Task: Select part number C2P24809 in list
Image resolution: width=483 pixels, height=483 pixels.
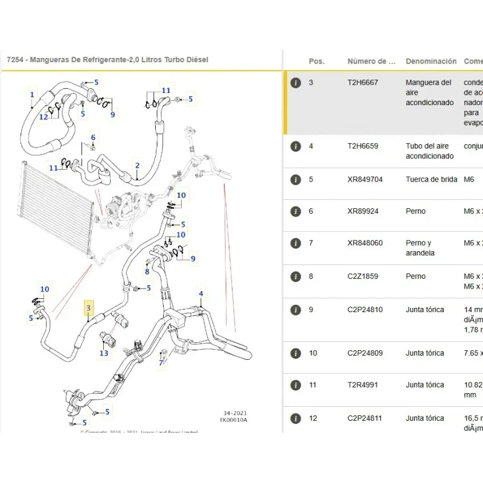Action: 365,353
